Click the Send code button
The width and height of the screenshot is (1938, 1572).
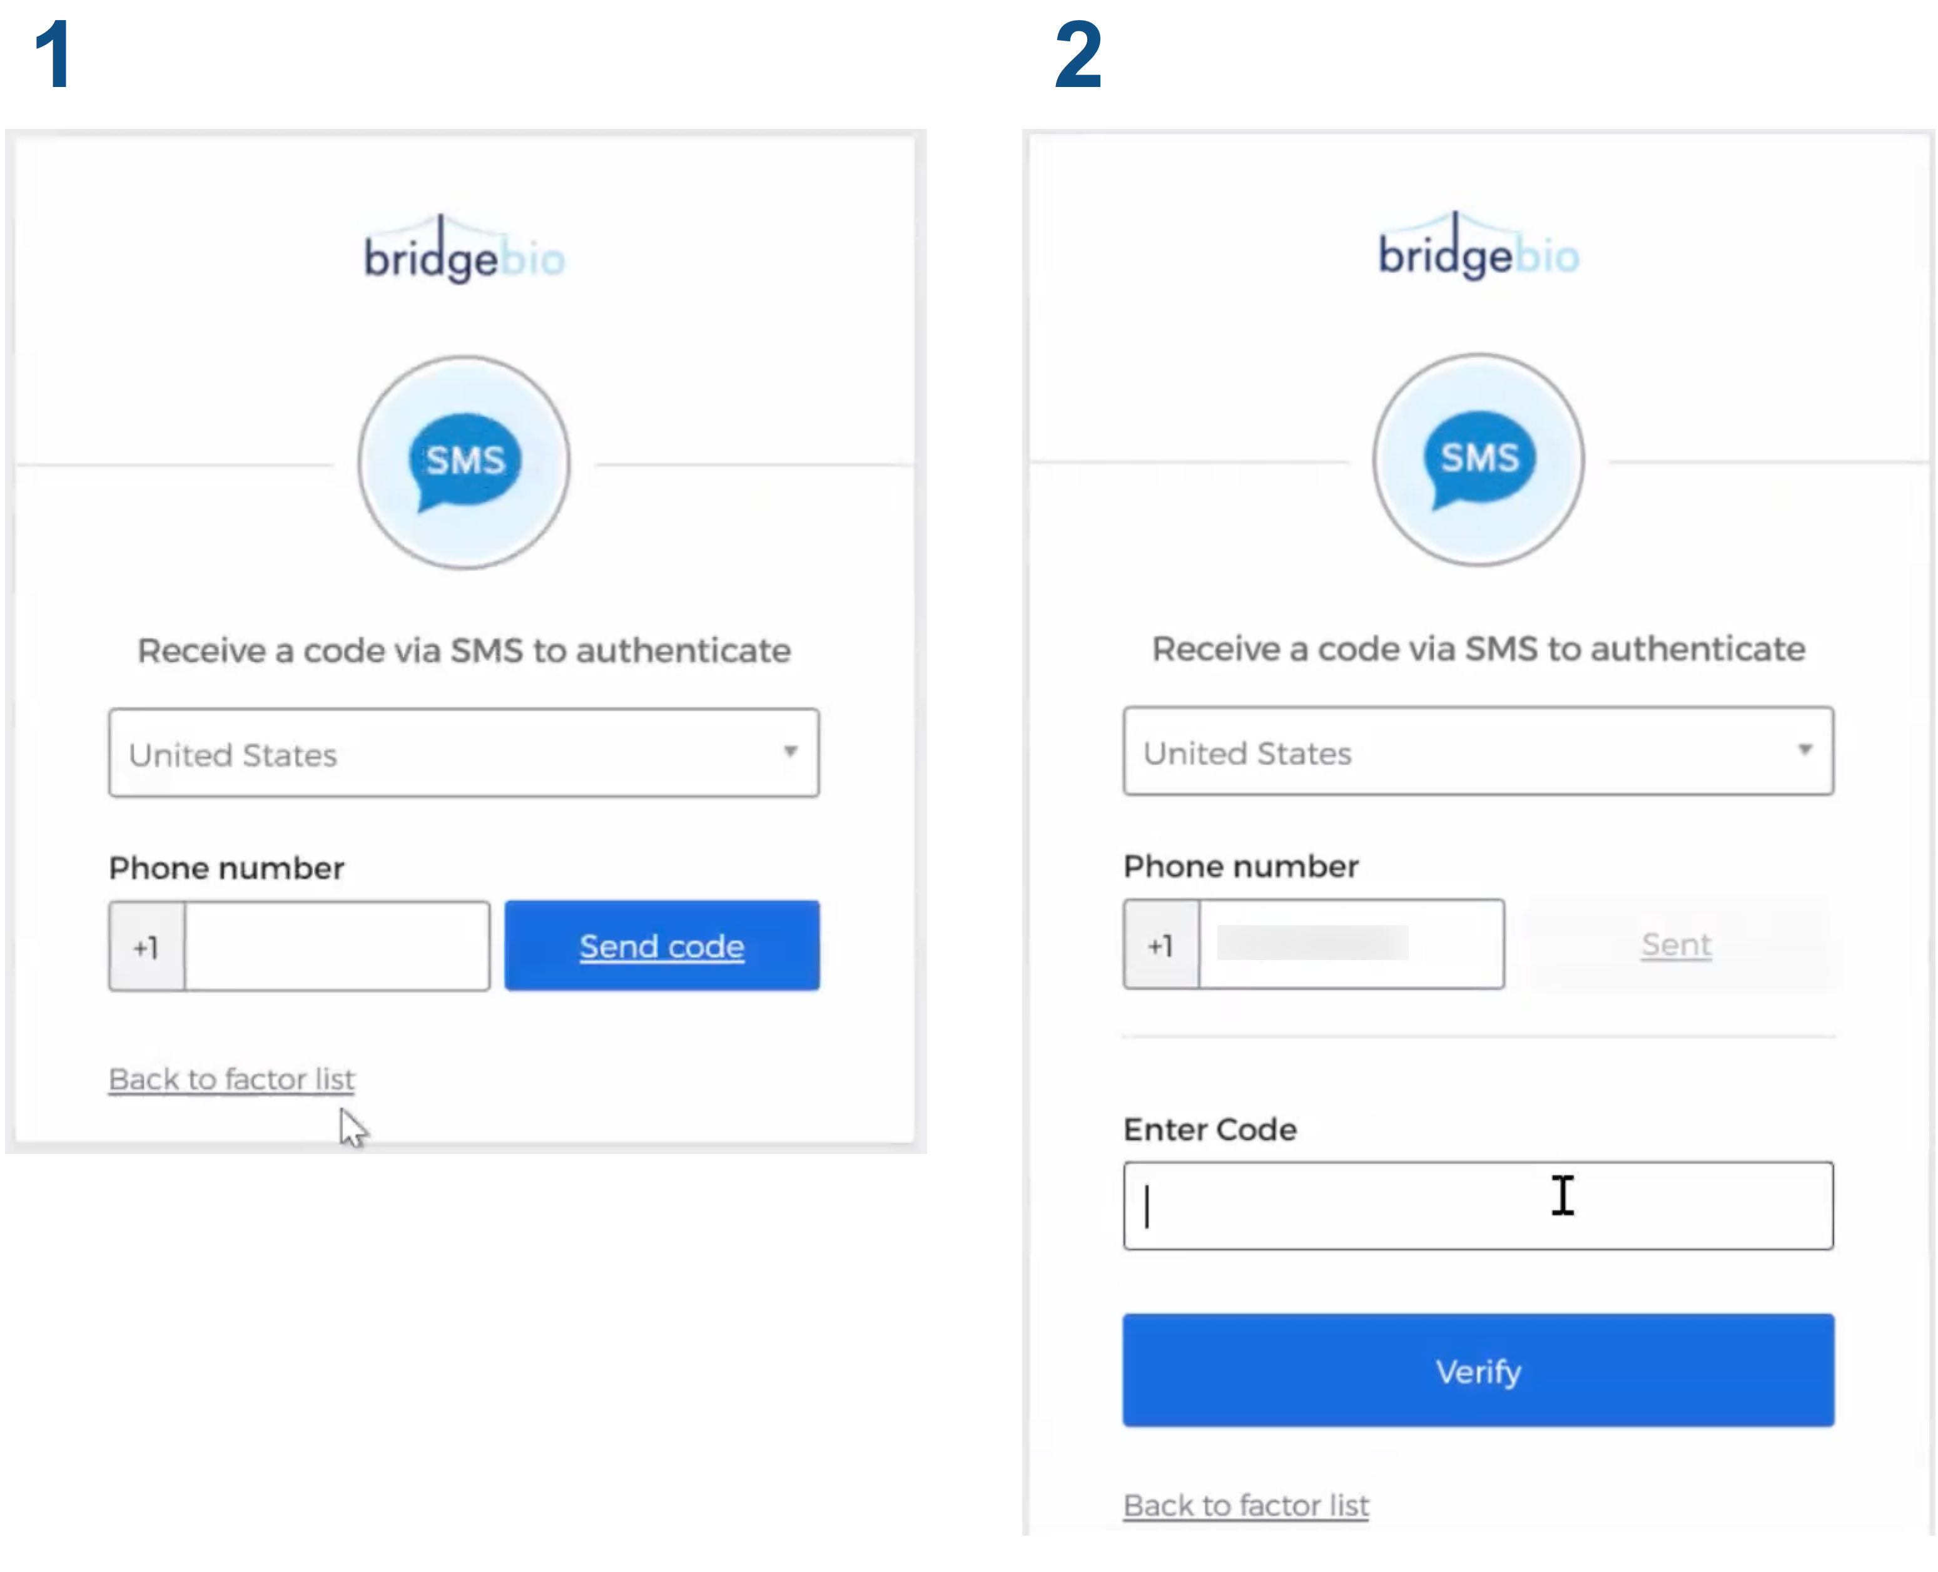[661, 946]
